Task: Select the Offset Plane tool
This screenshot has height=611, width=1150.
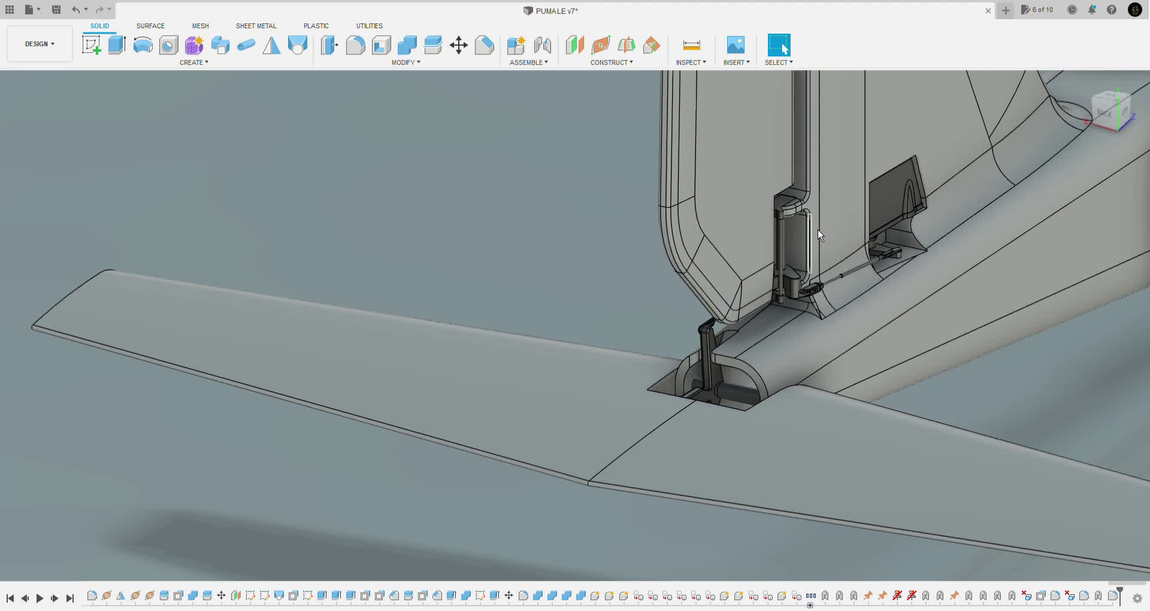Action: click(x=574, y=45)
